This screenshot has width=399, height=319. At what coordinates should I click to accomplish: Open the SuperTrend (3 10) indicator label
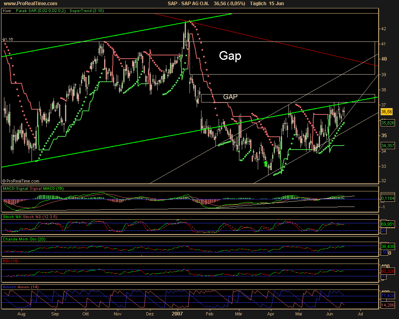[87, 11]
